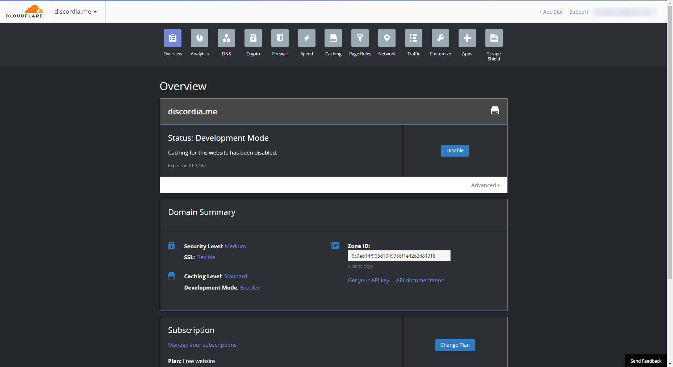Click the 'Domain Summary' heading
The image size is (673, 367).
click(x=202, y=212)
